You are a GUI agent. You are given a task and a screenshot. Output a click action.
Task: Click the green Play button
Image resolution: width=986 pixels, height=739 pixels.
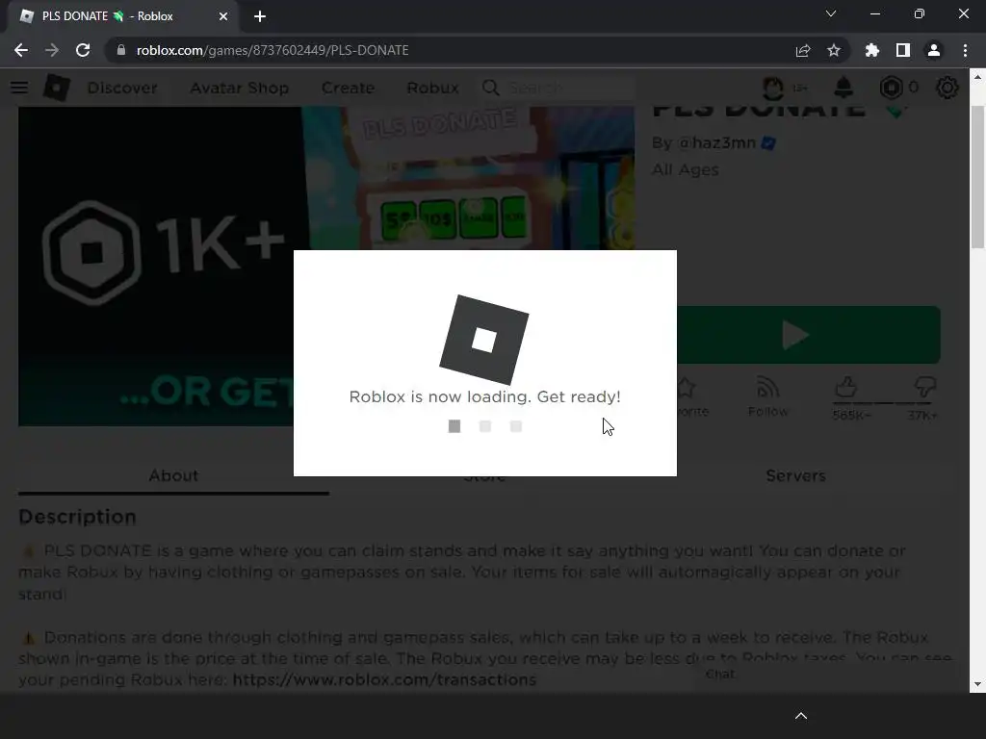coord(809,335)
